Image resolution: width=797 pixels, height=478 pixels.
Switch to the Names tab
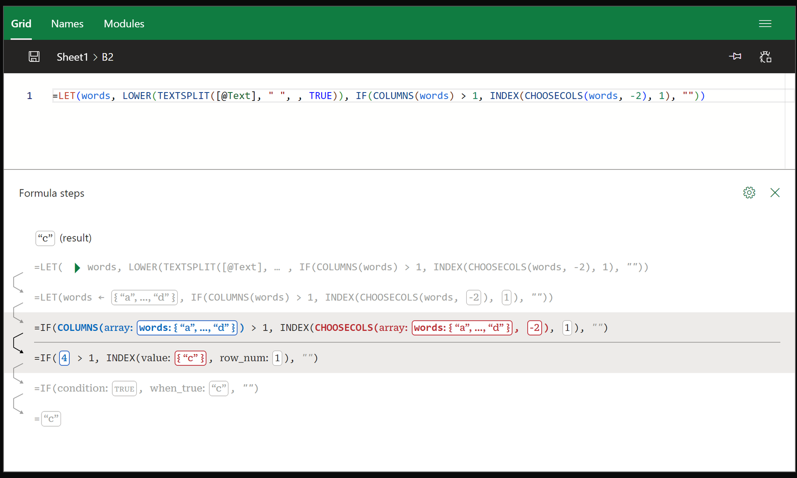[67, 24]
